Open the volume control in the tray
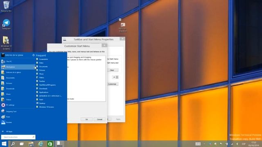Viewport: 262px width, 147px height. (x=237, y=144)
